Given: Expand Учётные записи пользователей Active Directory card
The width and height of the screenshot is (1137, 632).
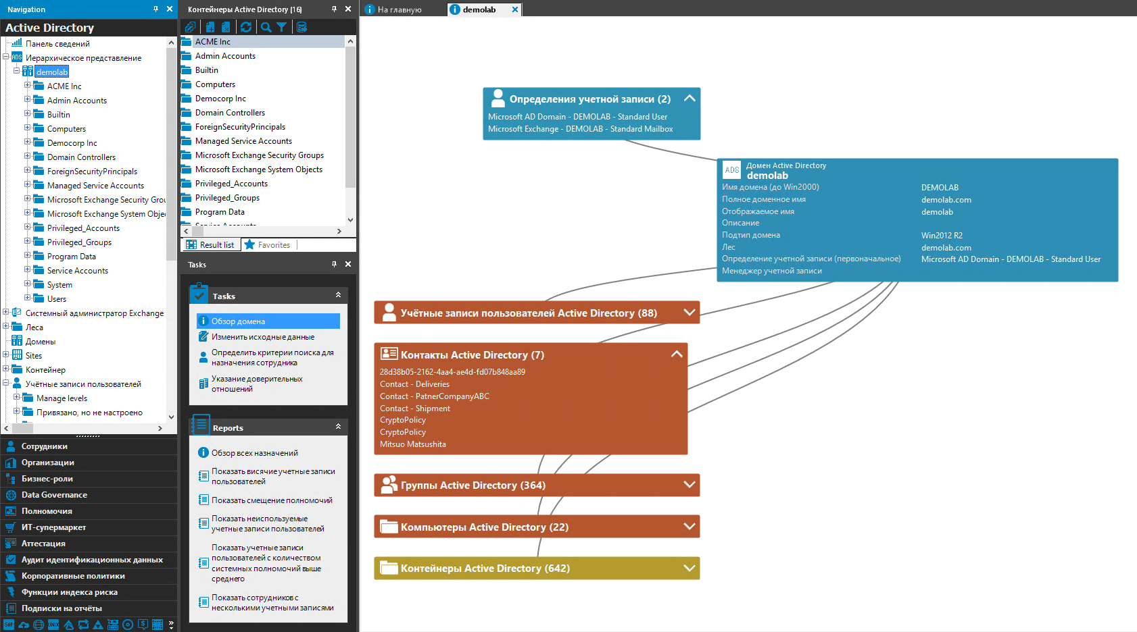Looking at the screenshot, I should pyautogui.click(x=690, y=313).
